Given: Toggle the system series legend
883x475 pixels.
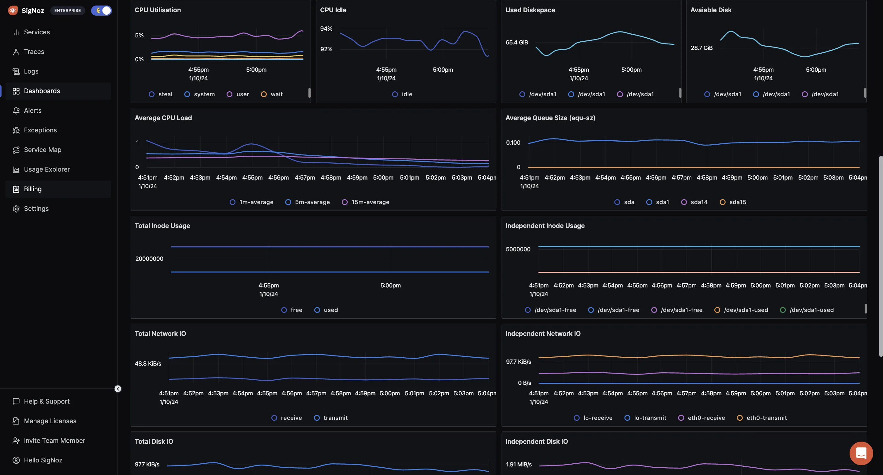Looking at the screenshot, I should click(x=200, y=94).
